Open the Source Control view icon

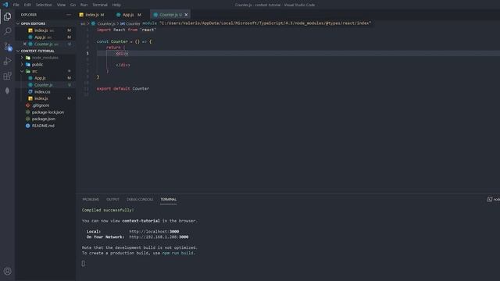click(x=7, y=47)
